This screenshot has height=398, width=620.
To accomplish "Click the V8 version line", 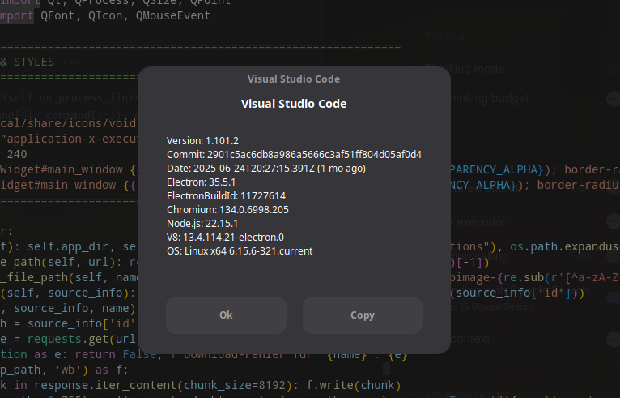I will pyautogui.click(x=225, y=238).
